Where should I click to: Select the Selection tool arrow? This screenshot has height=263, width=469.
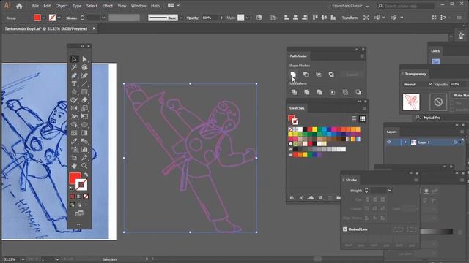click(x=74, y=59)
